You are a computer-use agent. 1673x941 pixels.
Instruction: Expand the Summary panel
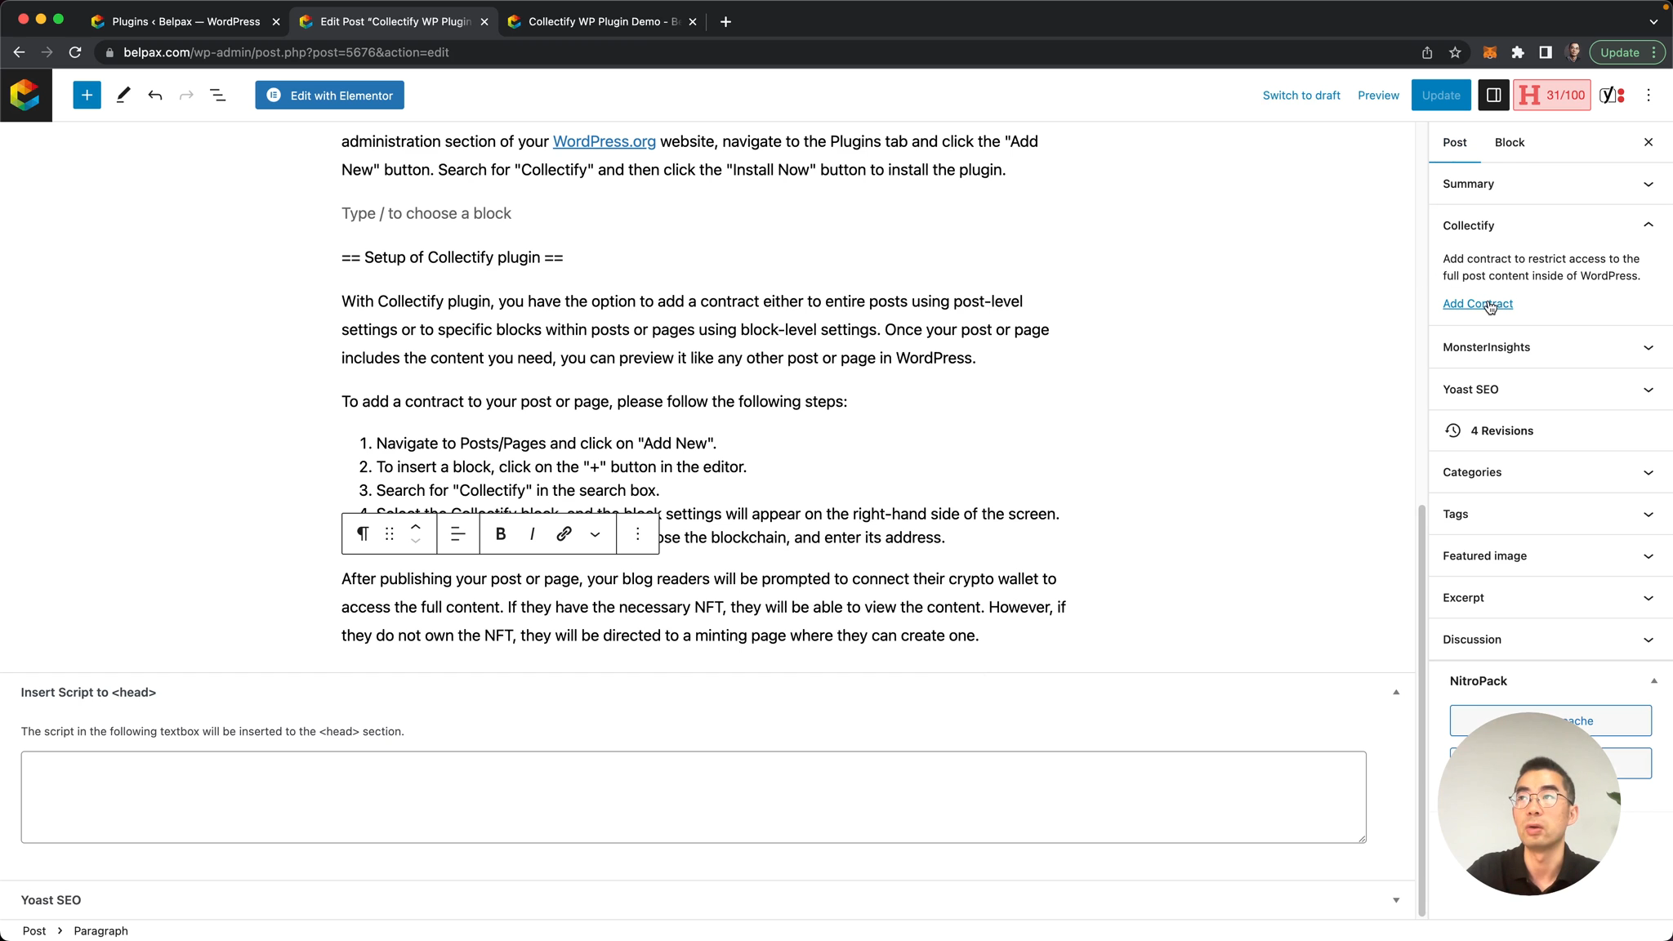pos(1550,184)
